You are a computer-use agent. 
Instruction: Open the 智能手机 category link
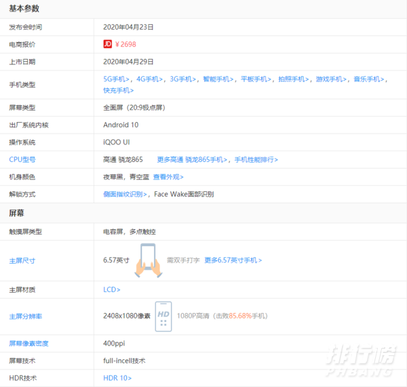pos(218,79)
